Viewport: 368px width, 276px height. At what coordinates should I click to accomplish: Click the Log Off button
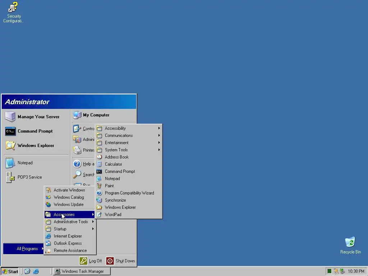click(x=91, y=261)
